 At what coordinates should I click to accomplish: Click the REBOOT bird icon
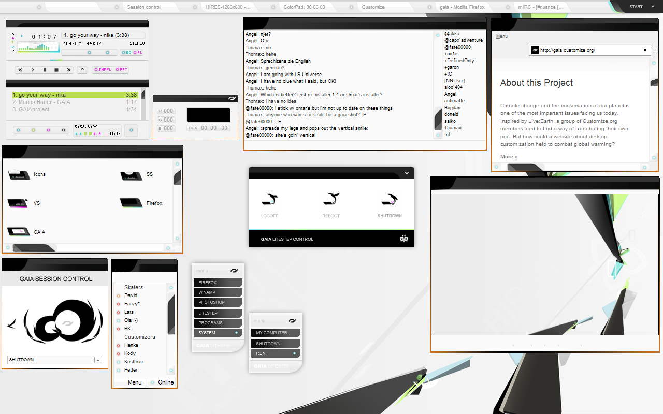(331, 199)
